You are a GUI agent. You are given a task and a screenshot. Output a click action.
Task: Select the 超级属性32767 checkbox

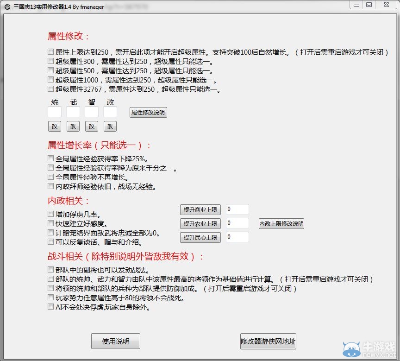pos(50,89)
